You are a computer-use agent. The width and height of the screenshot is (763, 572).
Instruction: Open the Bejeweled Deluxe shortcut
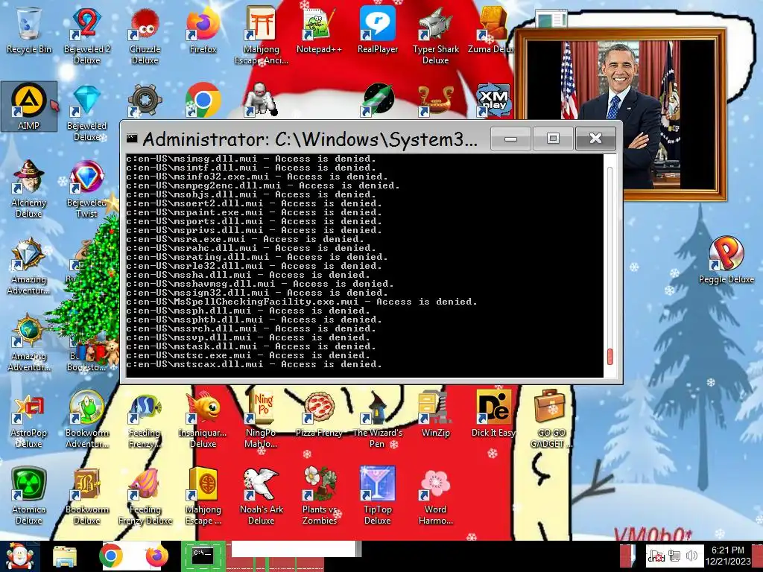[87, 113]
